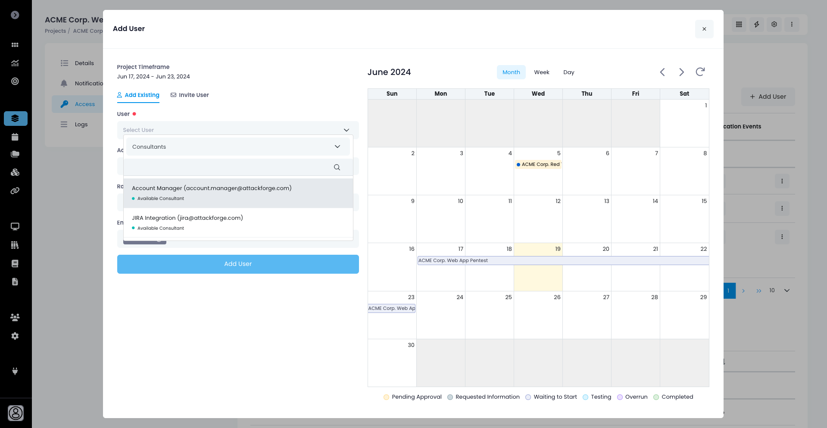
Task: Click the search magnifier icon in dropdown
Action: coord(337,167)
